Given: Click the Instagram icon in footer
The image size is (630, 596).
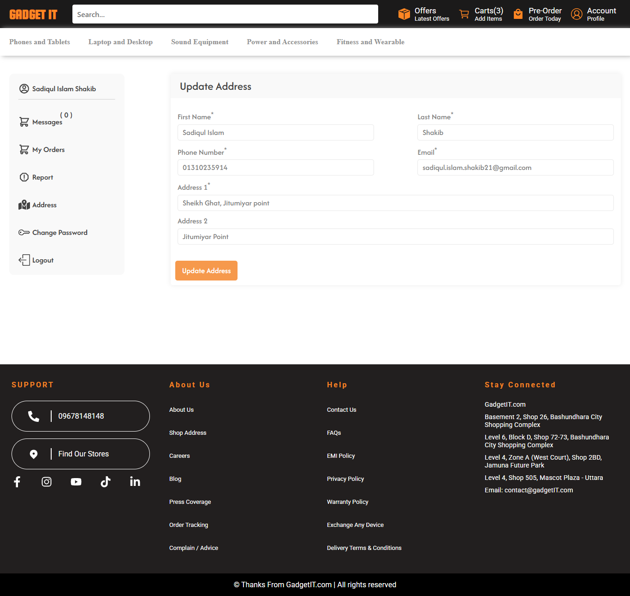Looking at the screenshot, I should [x=47, y=482].
